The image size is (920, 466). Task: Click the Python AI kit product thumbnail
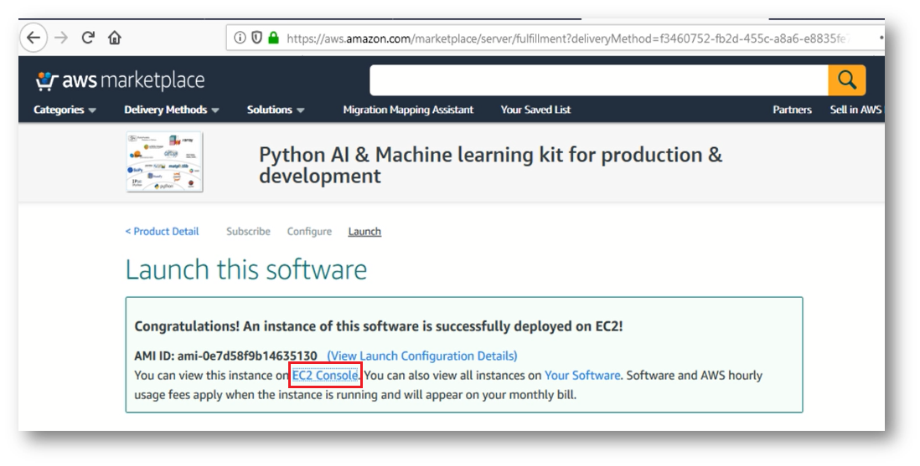click(164, 161)
